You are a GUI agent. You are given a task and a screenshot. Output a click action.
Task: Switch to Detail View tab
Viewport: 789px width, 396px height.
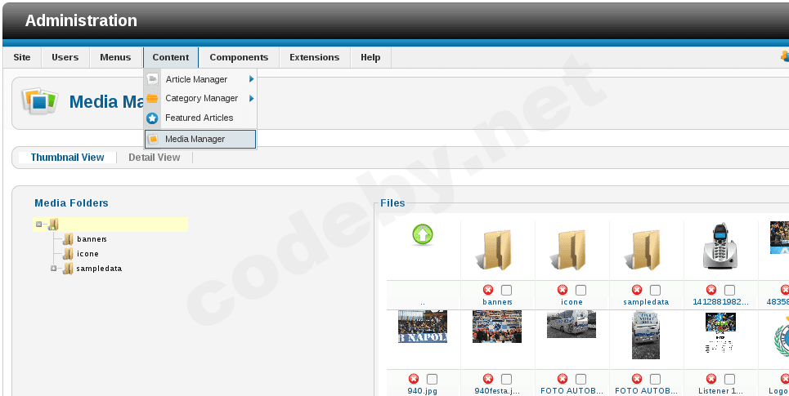pyautogui.click(x=154, y=158)
